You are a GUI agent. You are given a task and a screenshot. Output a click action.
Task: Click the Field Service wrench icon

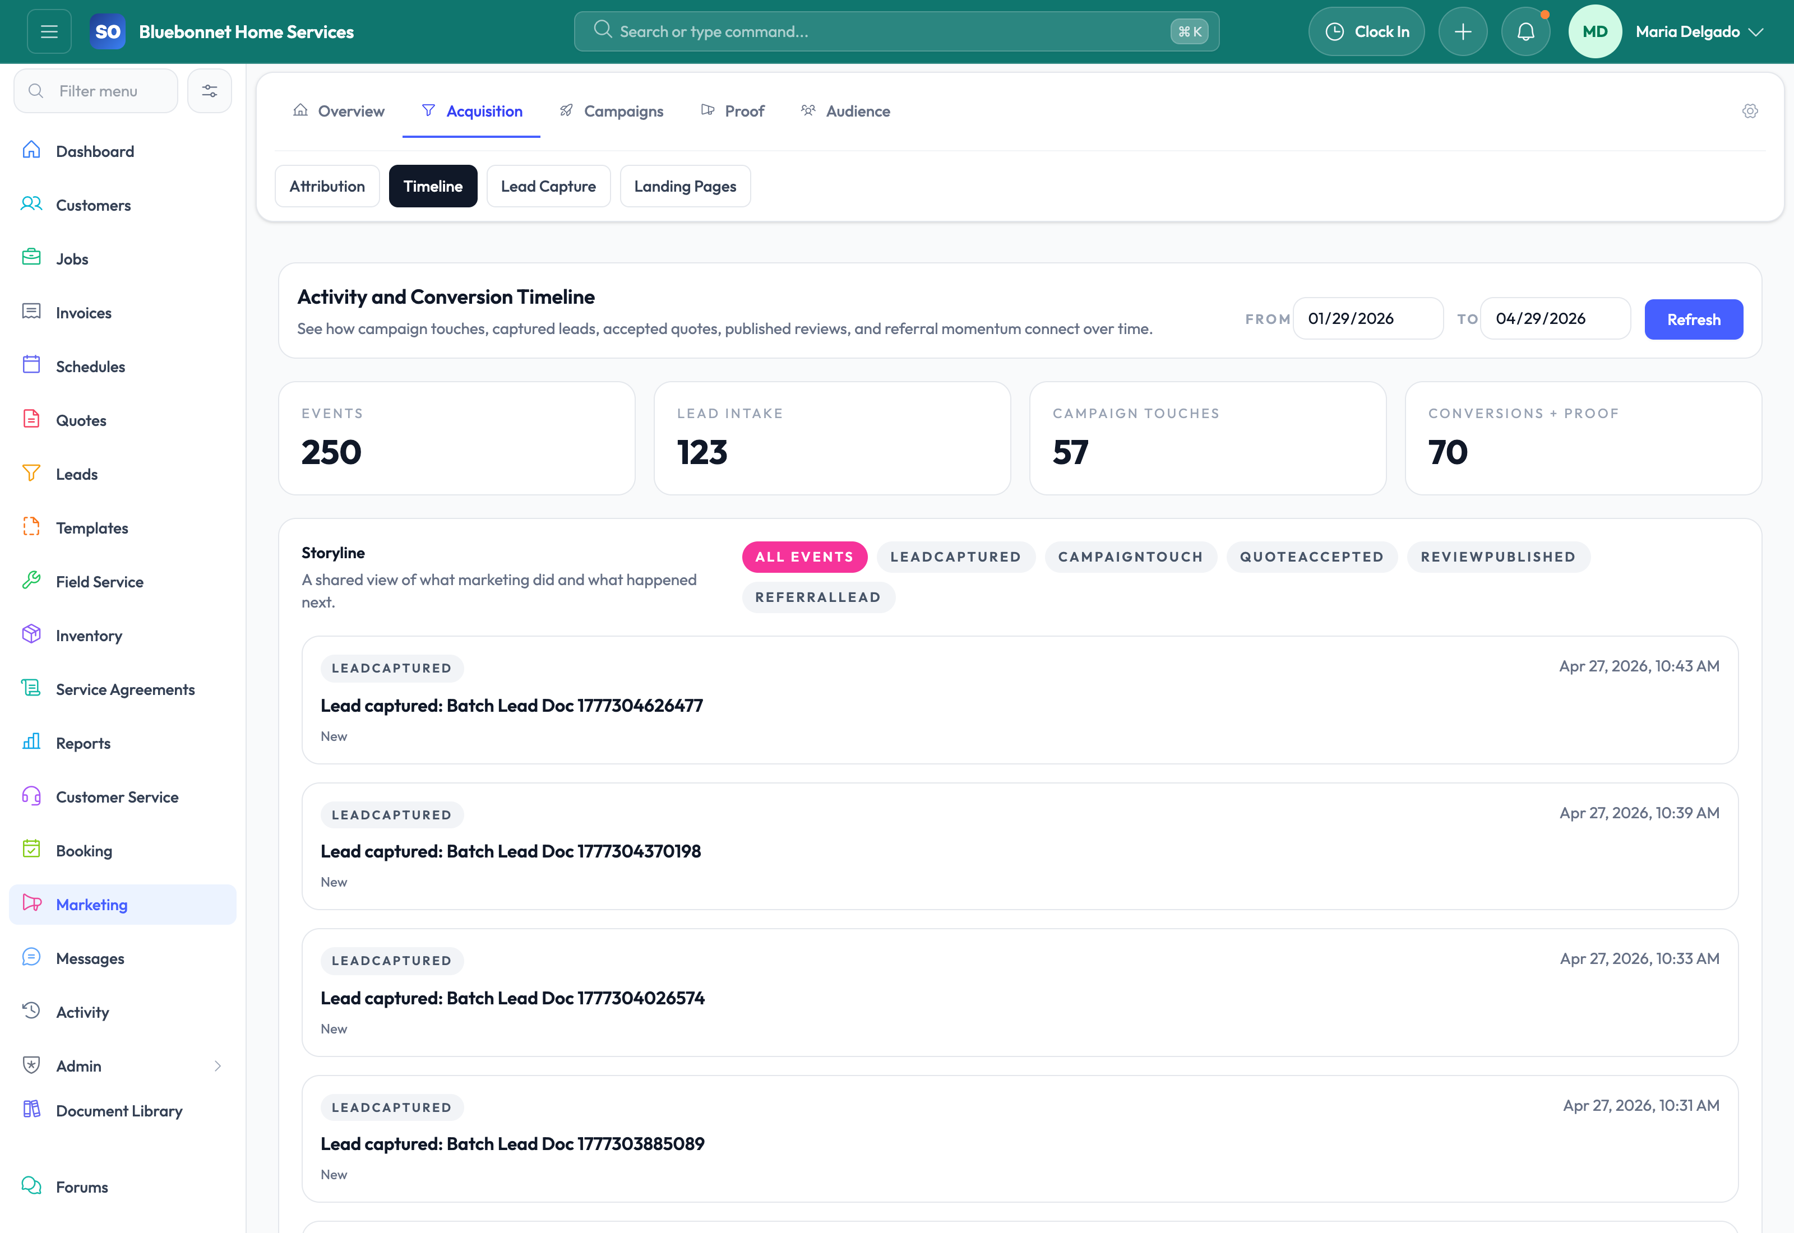click(x=32, y=580)
